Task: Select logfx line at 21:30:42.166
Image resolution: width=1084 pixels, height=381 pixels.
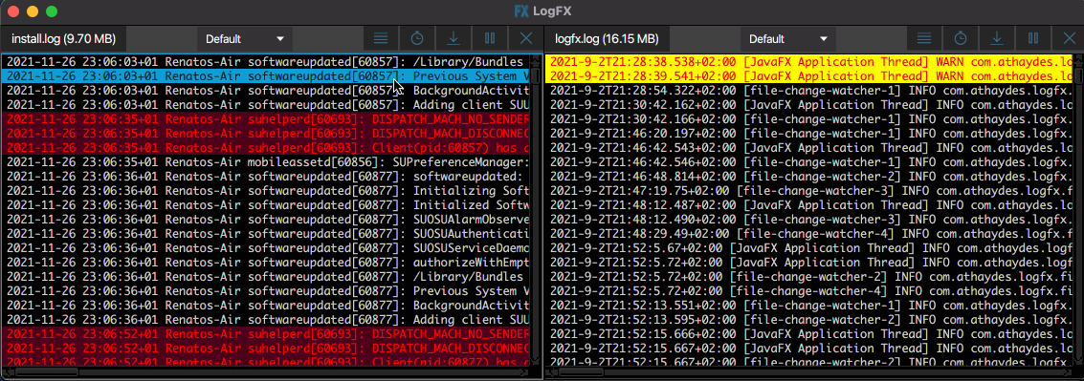Action: click(808, 118)
